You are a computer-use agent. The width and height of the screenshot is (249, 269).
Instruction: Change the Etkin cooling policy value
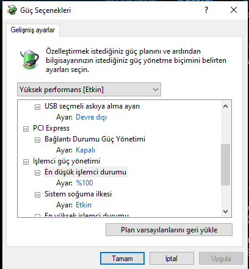tap(84, 205)
